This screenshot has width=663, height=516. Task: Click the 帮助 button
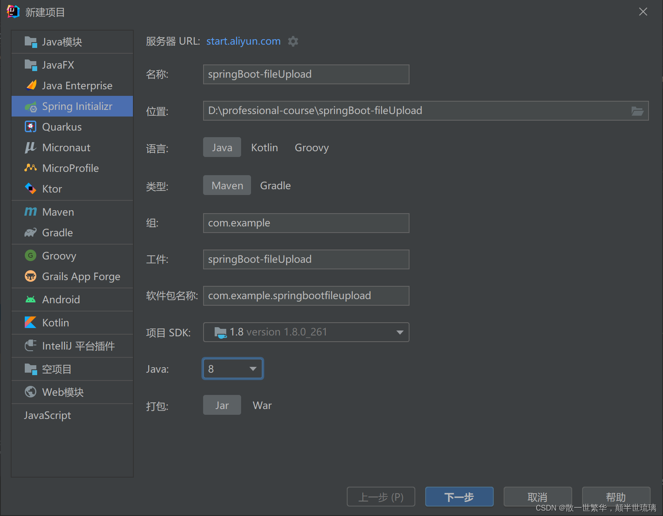point(616,497)
